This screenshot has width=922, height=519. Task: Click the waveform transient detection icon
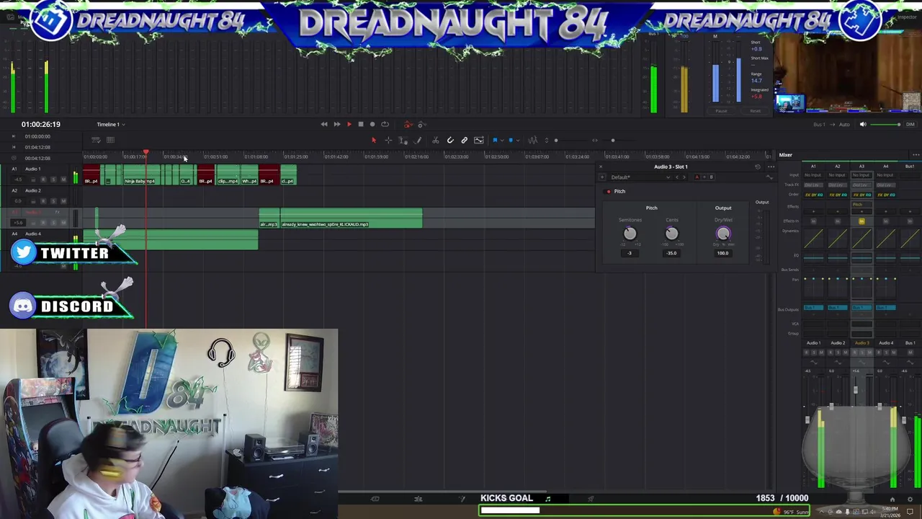point(533,140)
